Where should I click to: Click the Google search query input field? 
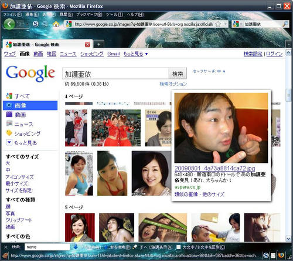coord(115,73)
